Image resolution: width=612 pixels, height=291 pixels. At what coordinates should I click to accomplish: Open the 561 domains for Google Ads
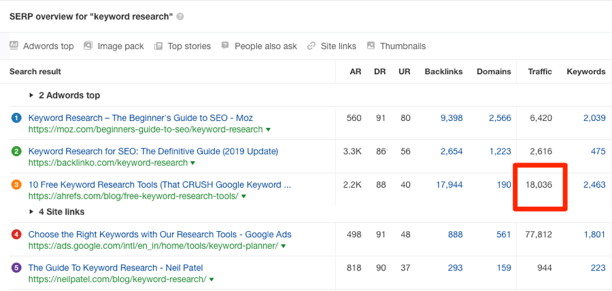(x=504, y=235)
